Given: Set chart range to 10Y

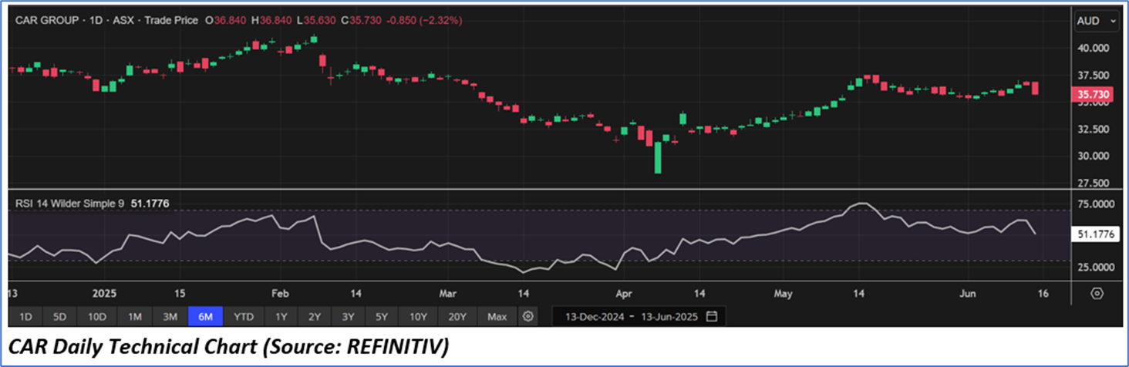Looking at the screenshot, I should (420, 317).
